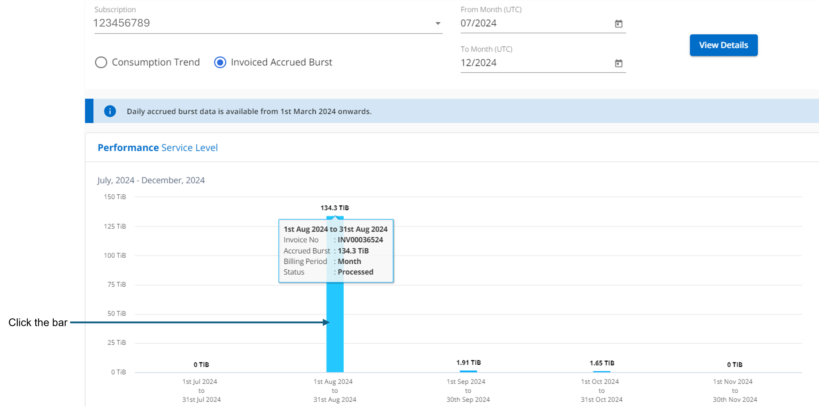Click the September 2024 accrued burst marker
The height and width of the screenshot is (406, 819).
click(x=468, y=371)
